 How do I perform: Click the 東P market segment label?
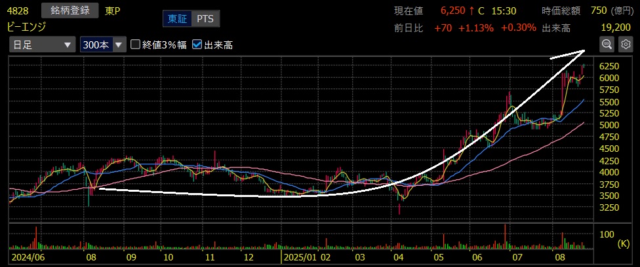(x=114, y=10)
